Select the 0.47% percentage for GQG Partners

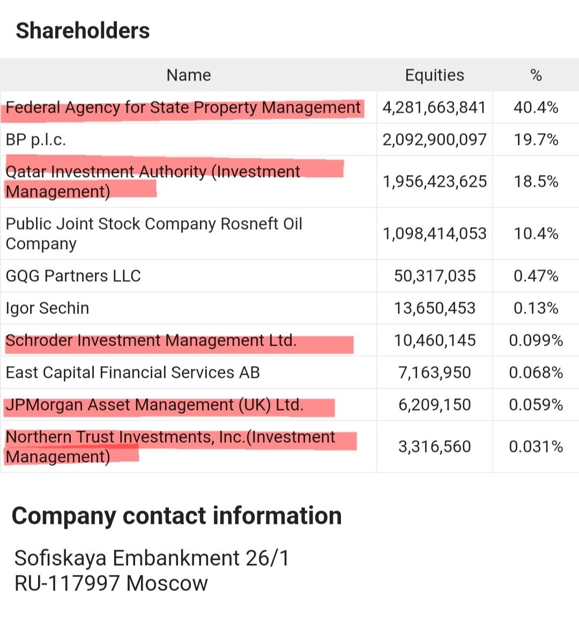pyautogui.click(x=536, y=276)
